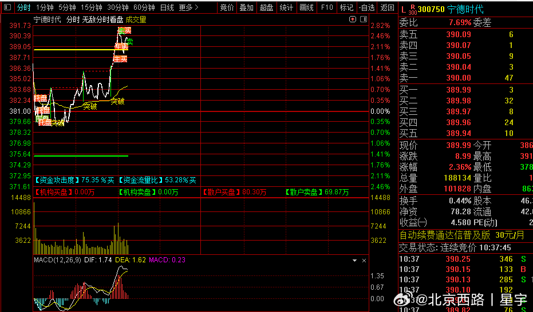Click the 散户卖盘 69.87万 text
The image size is (533, 312).
[317, 193]
